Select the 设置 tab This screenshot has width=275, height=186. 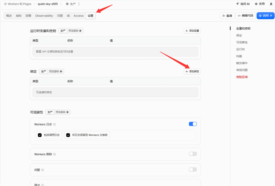tap(91, 16)
